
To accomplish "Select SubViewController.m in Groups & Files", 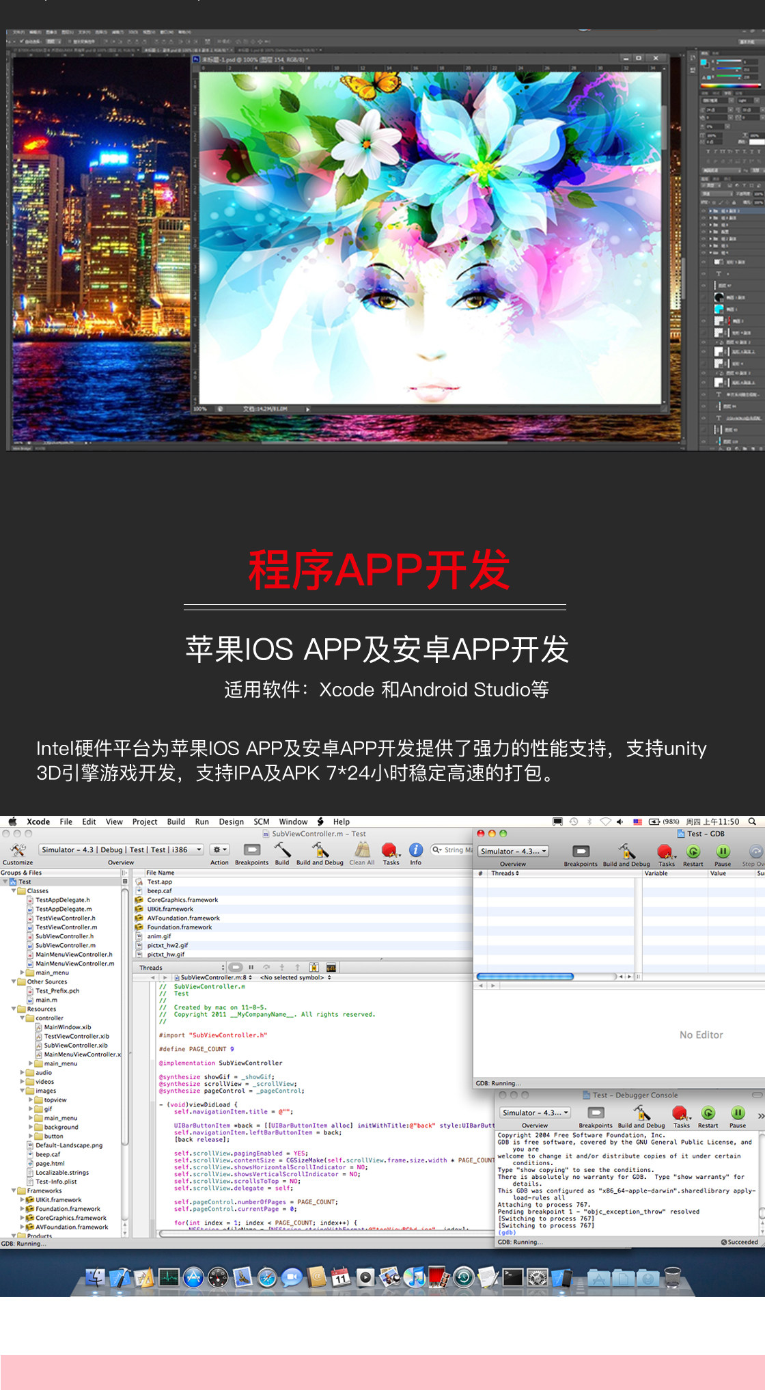I will [x=66, y=945].
